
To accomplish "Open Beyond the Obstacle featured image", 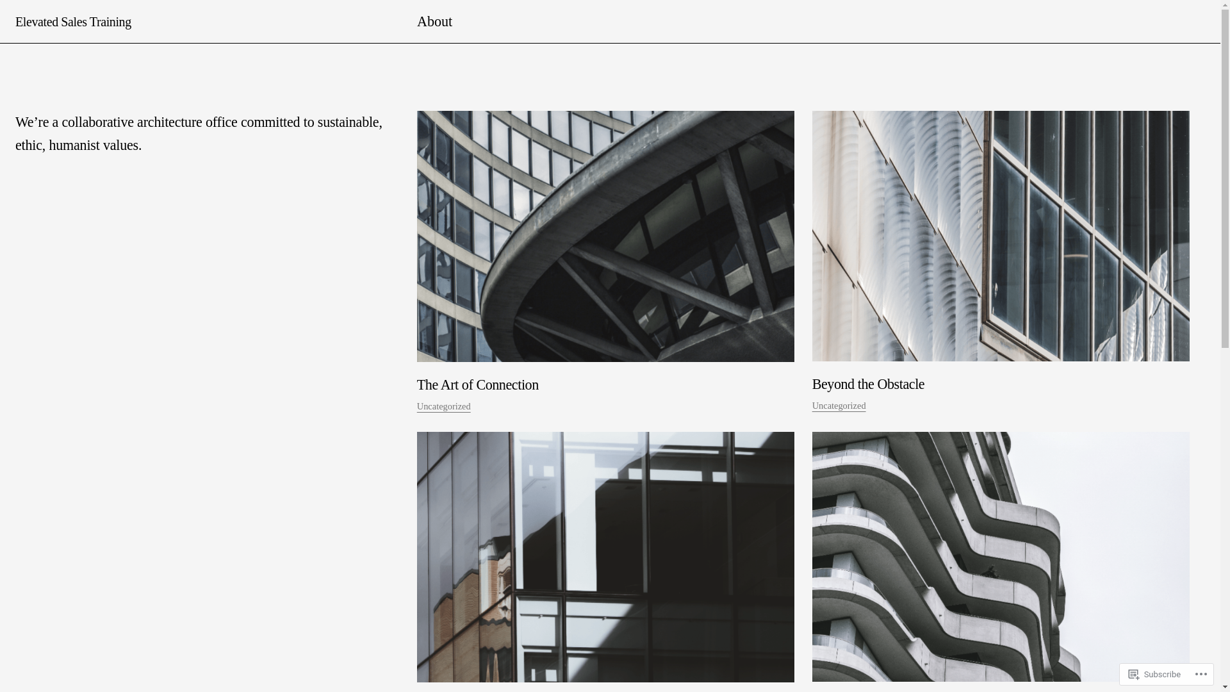I will 1001,236.
